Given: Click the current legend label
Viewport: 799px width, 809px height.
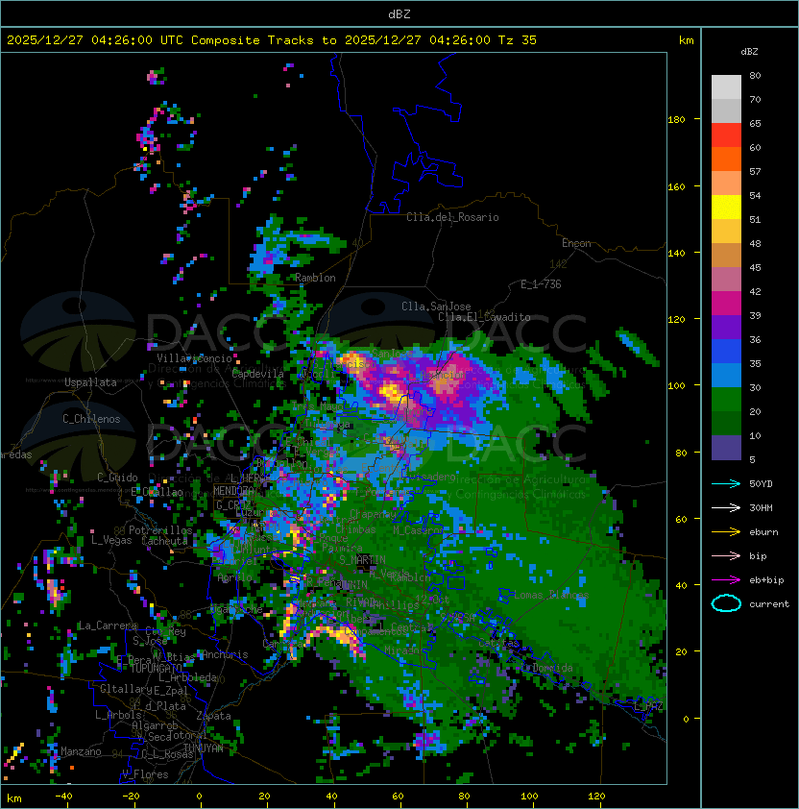Looking at the screenshot, I should pos(769,604).
